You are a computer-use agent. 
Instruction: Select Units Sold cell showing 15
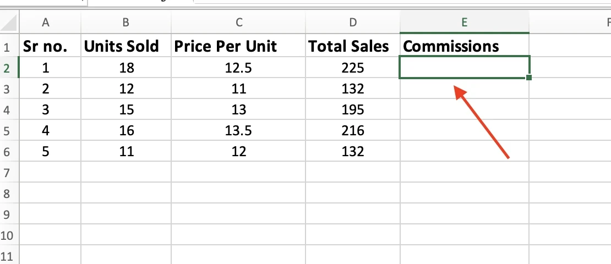click(x=126, y=109)
